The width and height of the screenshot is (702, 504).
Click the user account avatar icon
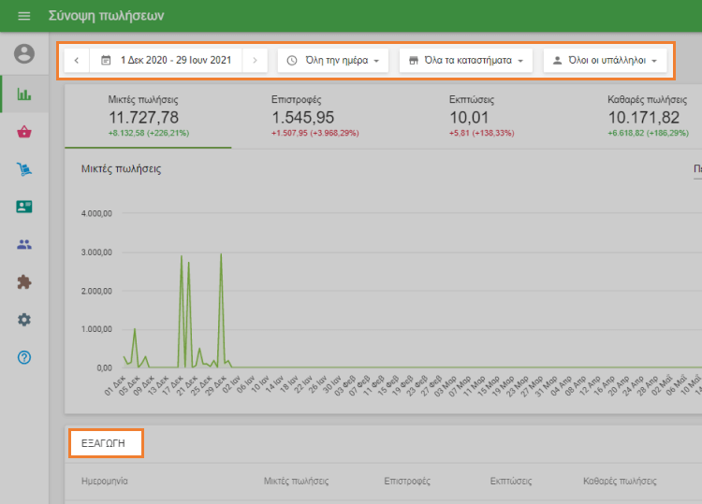24,54
